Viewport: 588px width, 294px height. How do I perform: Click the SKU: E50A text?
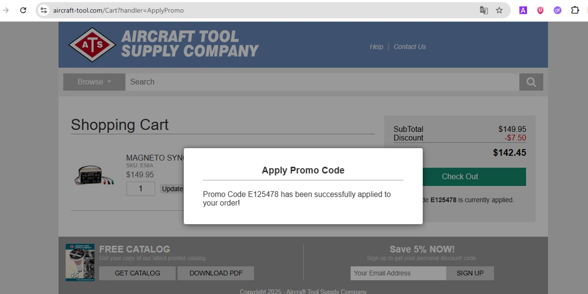pyautogui.click(x=140, y=166)
